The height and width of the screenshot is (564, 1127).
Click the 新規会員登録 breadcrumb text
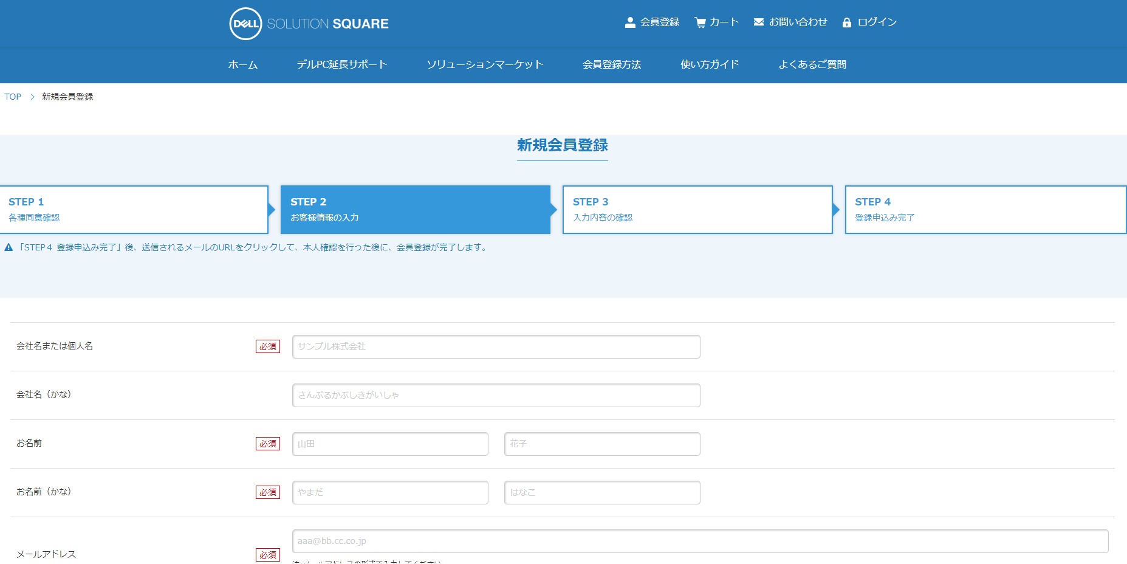coord(67,97)
